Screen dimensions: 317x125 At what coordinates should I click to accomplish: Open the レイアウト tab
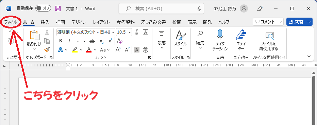click(101, 22)
